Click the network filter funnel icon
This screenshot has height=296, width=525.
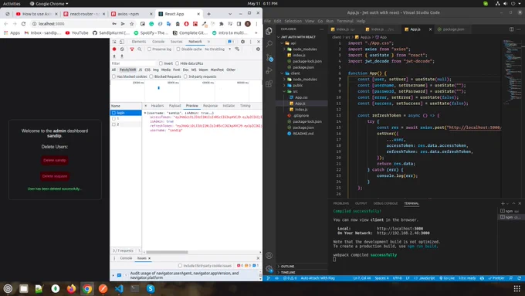coord(132,49)
